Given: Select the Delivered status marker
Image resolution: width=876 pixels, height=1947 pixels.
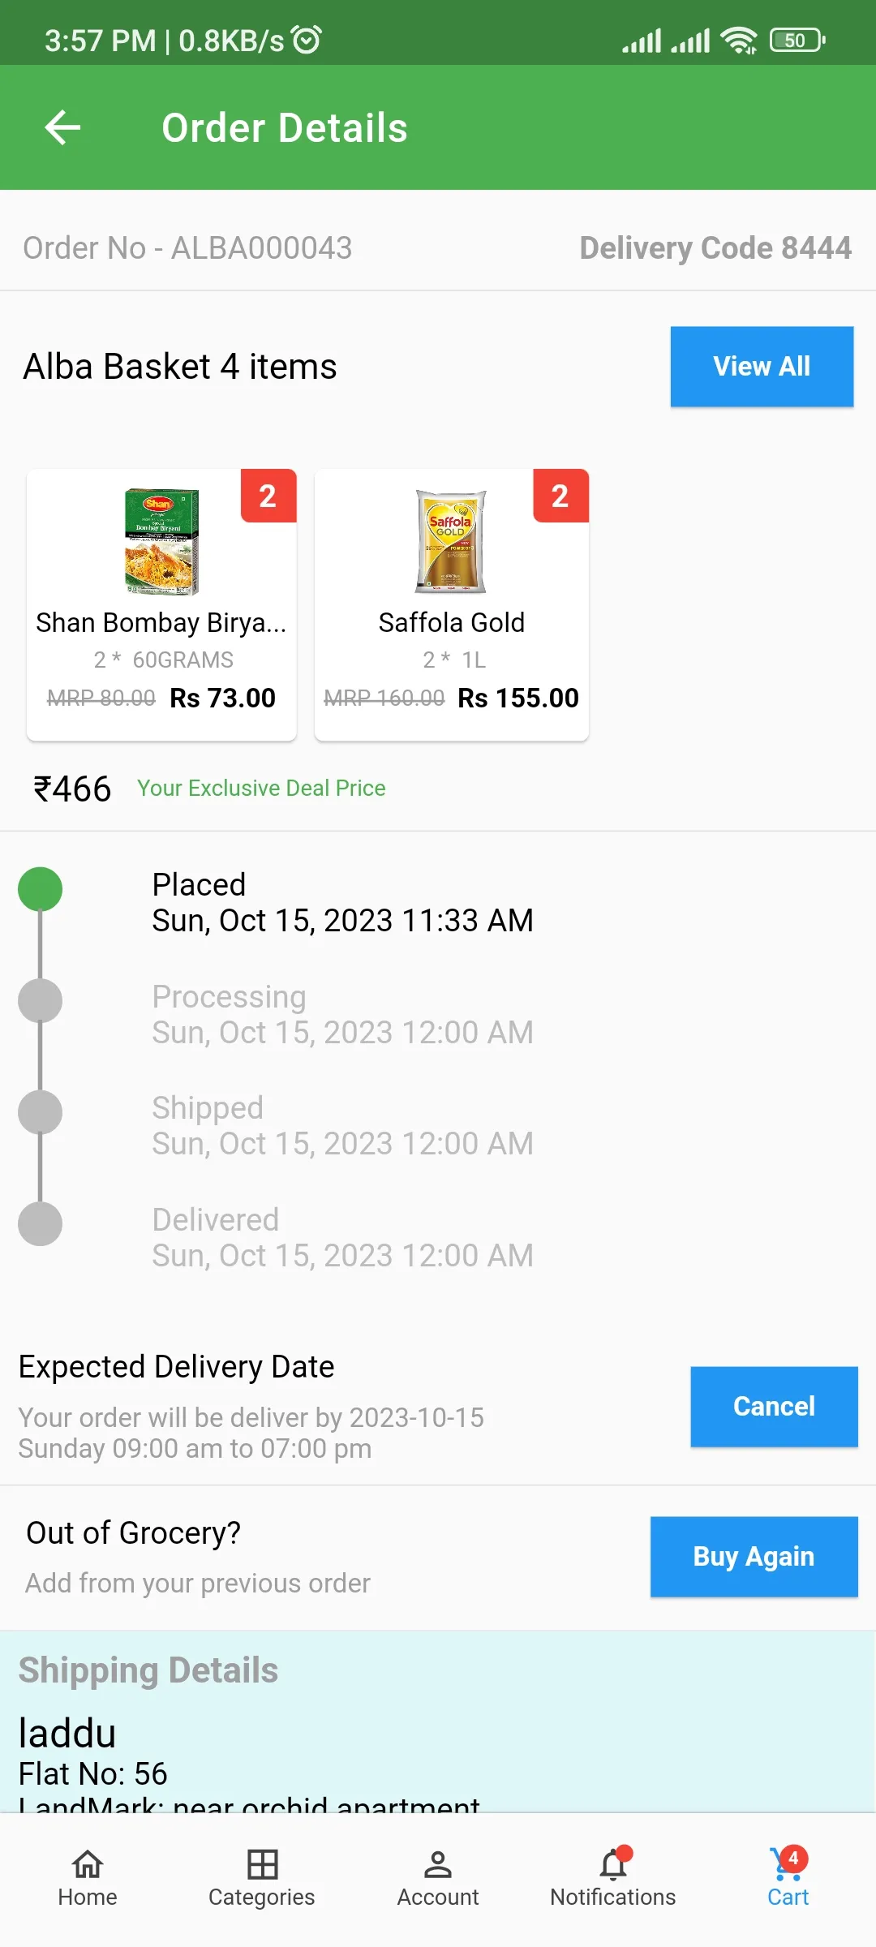Looking at the screenshot, I should (40, 1223).
